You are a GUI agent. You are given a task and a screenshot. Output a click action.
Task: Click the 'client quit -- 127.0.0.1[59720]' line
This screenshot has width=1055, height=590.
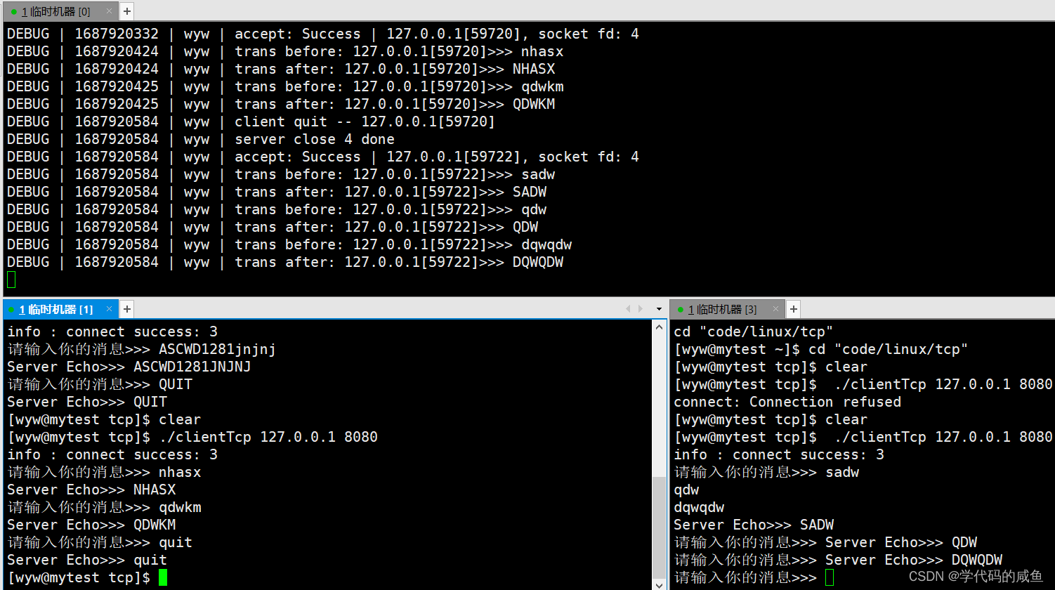tap(251, 122)
